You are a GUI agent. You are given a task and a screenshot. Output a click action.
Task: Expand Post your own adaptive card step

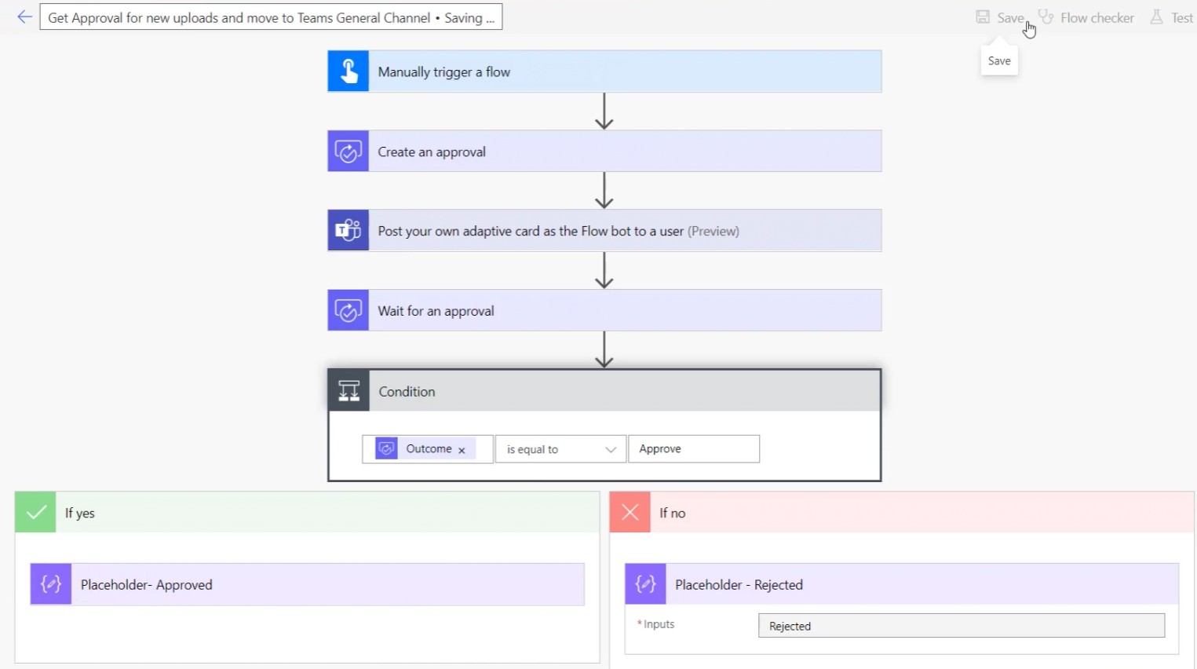point(604,230)
